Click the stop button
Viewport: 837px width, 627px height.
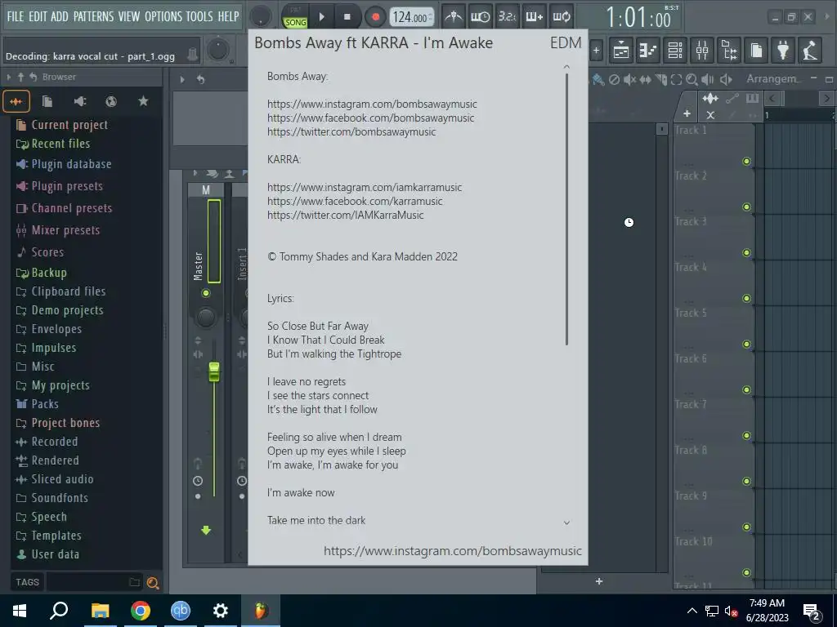pos(347,17)
